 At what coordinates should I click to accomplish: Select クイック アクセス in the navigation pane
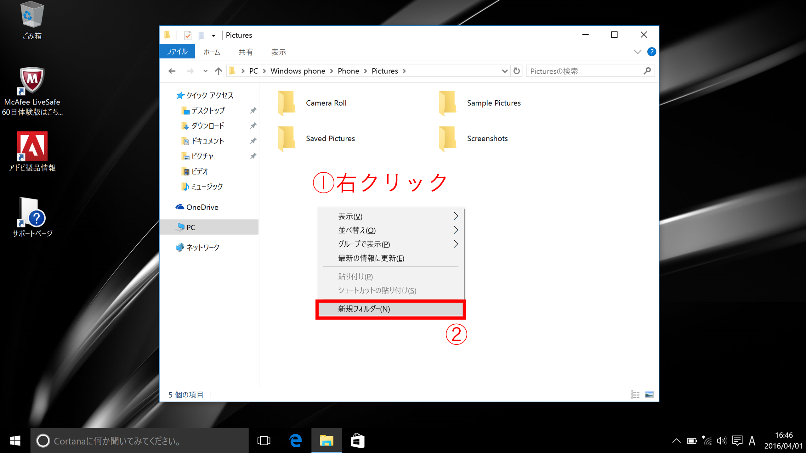point(205,95)
